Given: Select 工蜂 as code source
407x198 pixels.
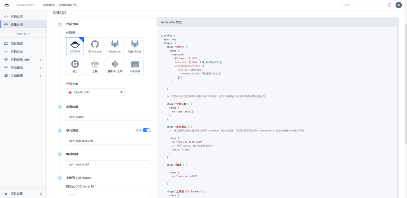Looking at the screenshot, I should pyautogui.click(x=95, y=66).
